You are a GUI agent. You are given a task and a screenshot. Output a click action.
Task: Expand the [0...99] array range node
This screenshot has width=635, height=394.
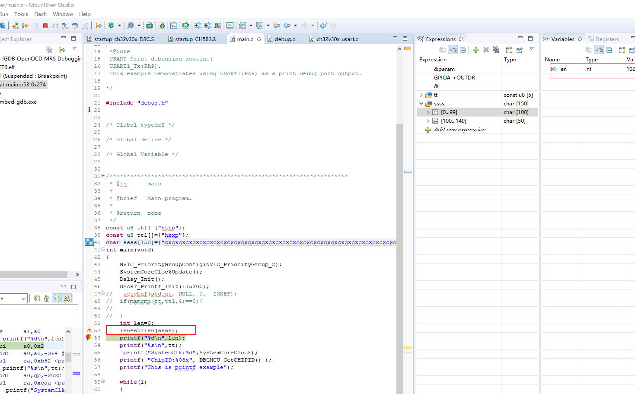[x=428, y=112]
